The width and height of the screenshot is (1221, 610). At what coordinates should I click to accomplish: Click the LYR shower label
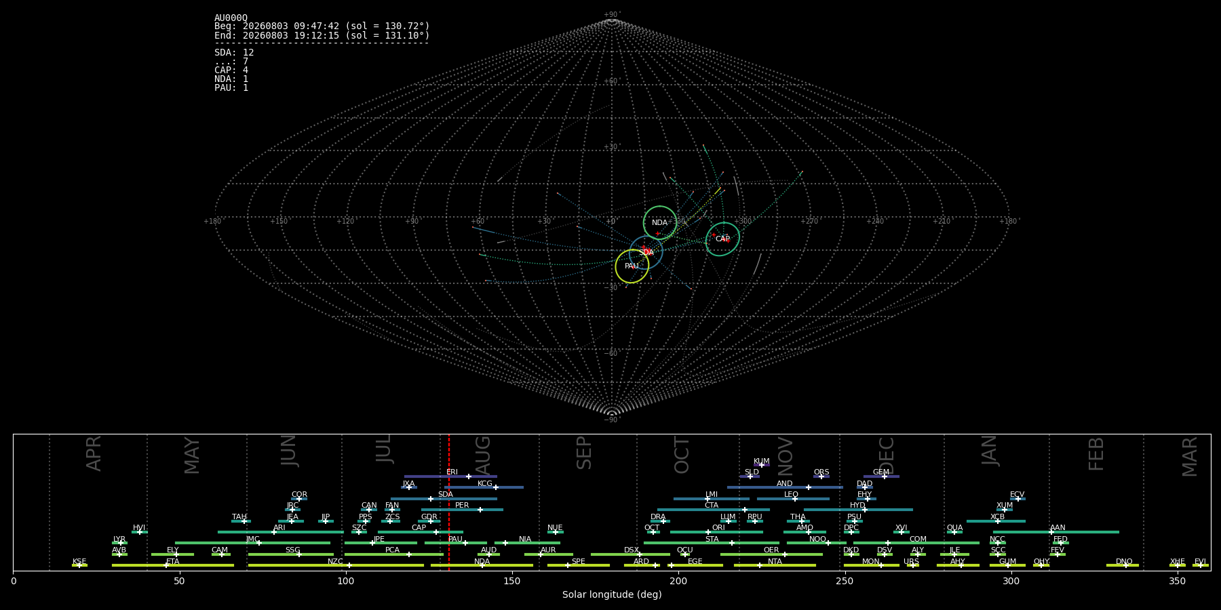(x=119, y=539)
